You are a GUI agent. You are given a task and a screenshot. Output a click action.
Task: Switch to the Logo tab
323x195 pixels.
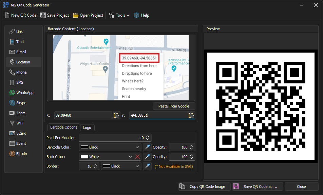(x=87, y=128)
